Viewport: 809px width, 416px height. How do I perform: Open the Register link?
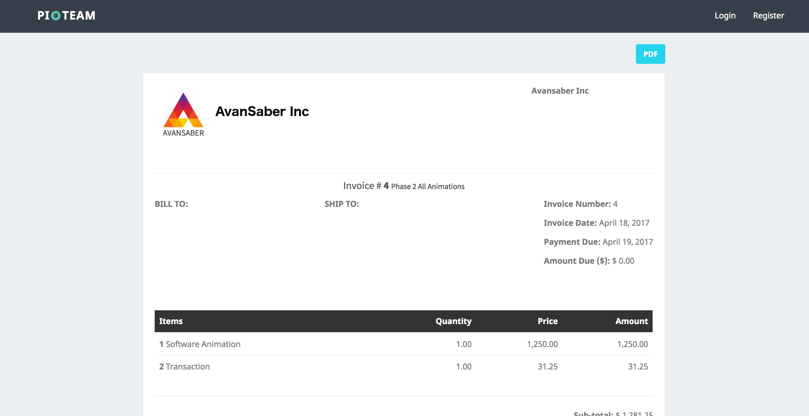pyautogui.click(x=768, y=16)
